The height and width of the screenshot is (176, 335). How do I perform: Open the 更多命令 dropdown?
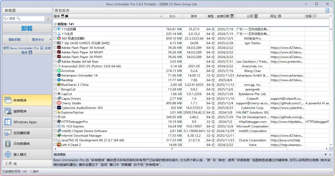(40, 39)
